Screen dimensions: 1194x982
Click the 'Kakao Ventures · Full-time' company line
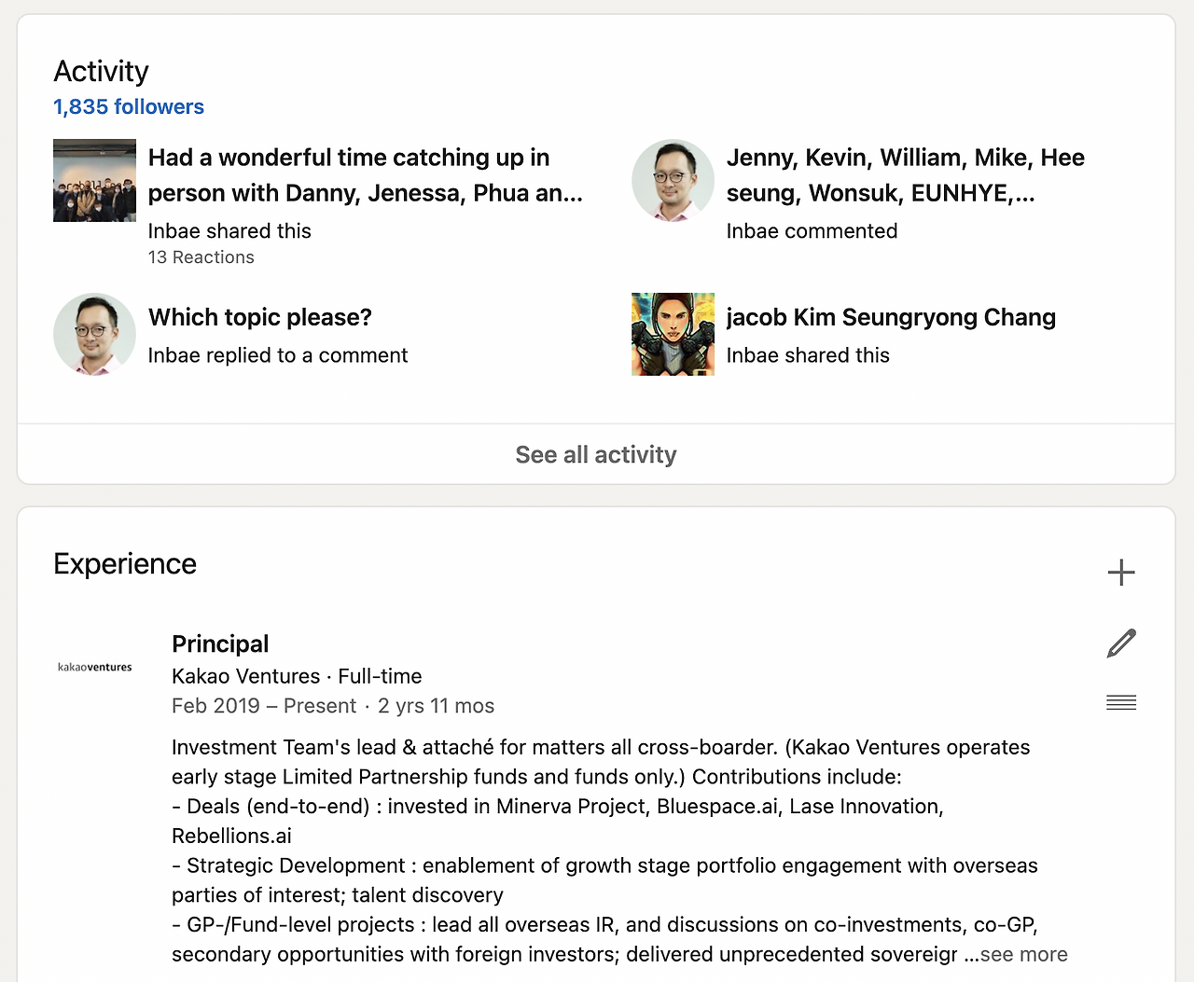pyautogui.click(x=297, y=676)
